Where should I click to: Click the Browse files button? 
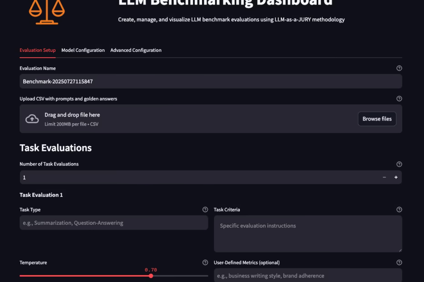[377, 119]
